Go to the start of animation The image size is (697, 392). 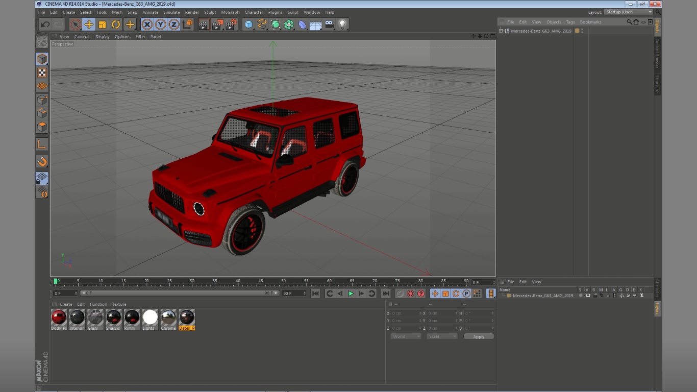316,293
